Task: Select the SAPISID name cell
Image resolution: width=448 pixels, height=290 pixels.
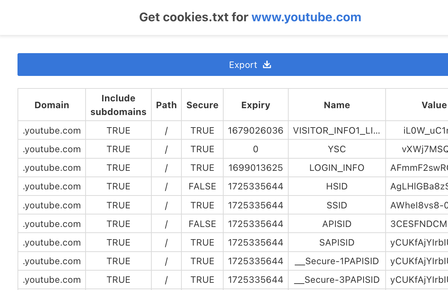Action: click(x=337, y=243)
